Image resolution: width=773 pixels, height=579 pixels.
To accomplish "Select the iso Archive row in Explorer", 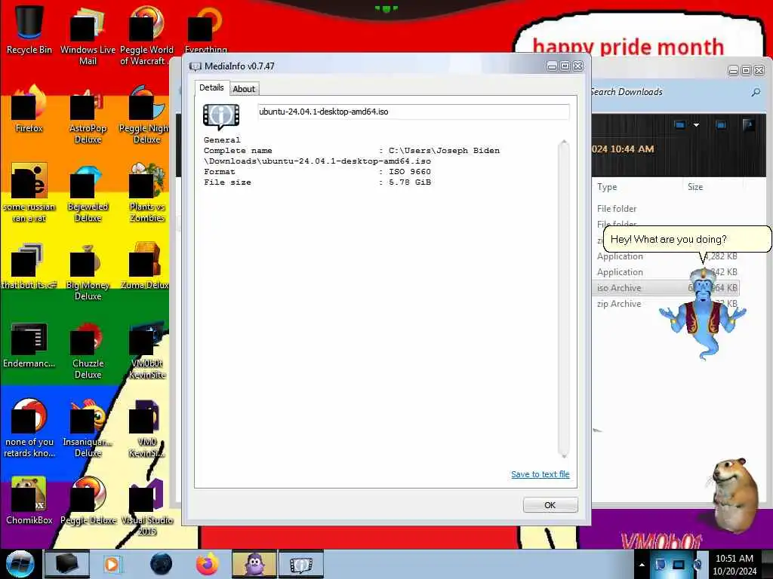I will pyautogui.click(x=666, y=288).
